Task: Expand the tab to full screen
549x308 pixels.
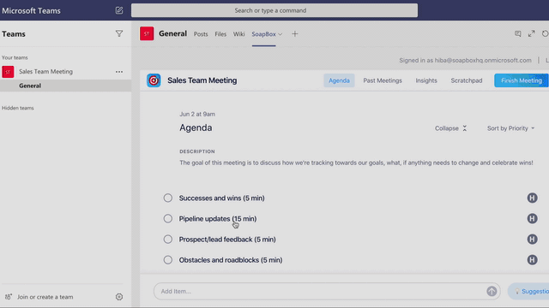Action: (532, 33)
